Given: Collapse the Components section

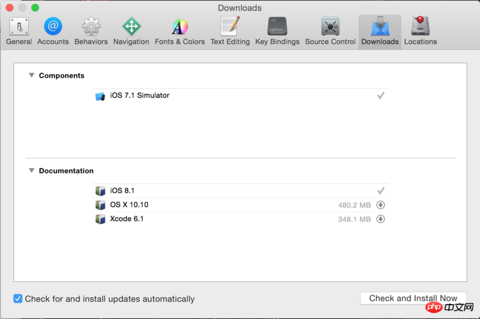Looking at the screenshot, I should coord(32,75).
